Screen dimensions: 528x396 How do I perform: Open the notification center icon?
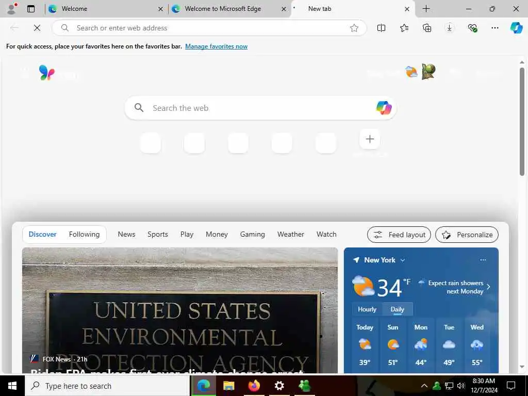(511, 386)
